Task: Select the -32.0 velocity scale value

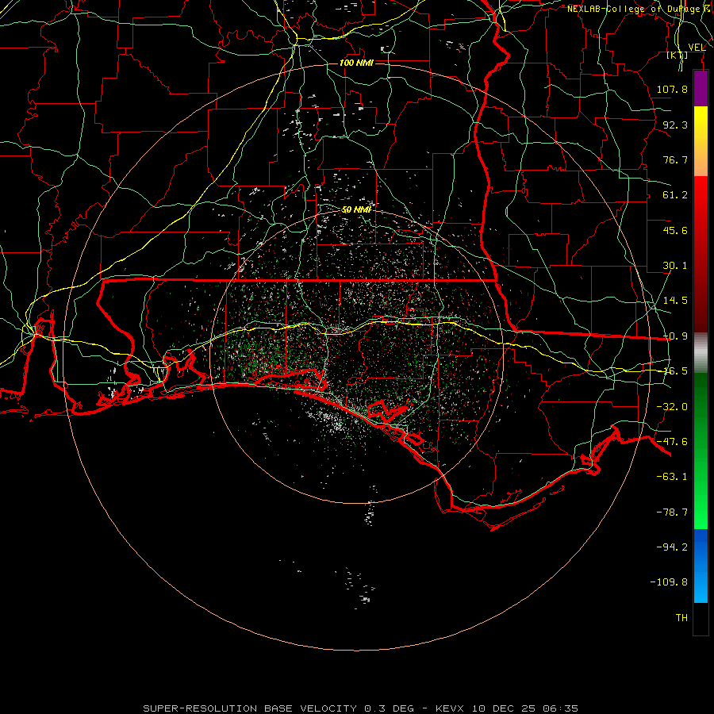Action: point(672,407)
